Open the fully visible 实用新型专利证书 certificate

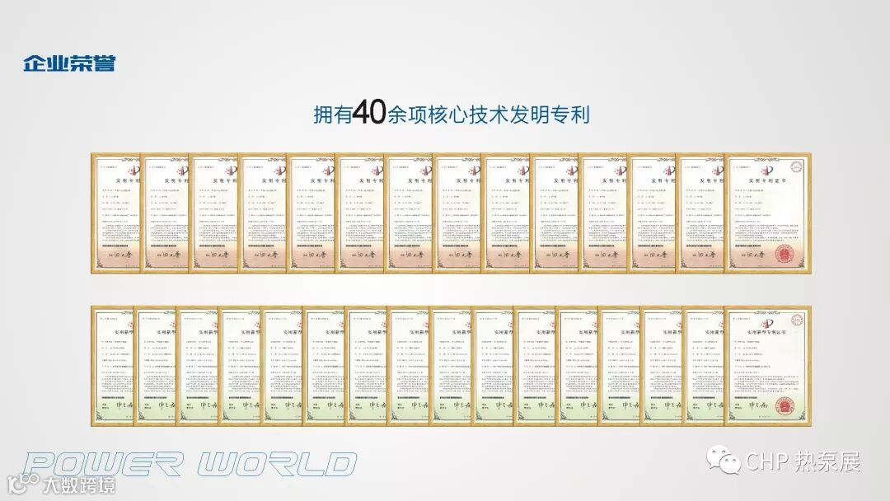pyautogui.click(x=768, y=366)
